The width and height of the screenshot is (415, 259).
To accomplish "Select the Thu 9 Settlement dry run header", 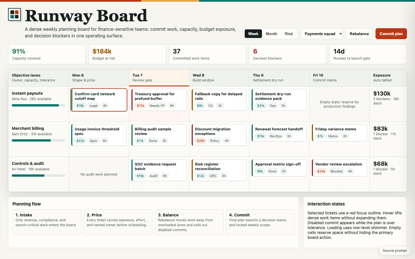I will pos(279,78).
